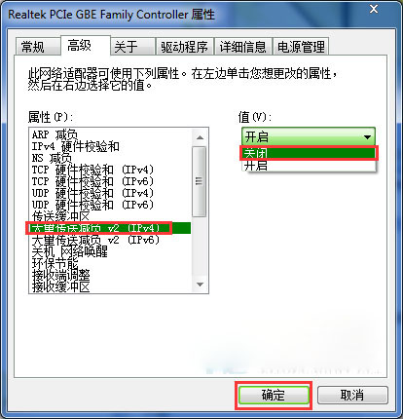Choose 关闭 in the value dropdown list
This screenshot has height=419, width=403.
[x=309, y=153]
